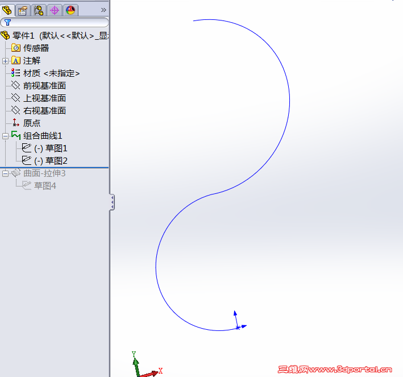Focus the feature tree filter field
This screenshot has width=403, height=377.
(55, 22)
